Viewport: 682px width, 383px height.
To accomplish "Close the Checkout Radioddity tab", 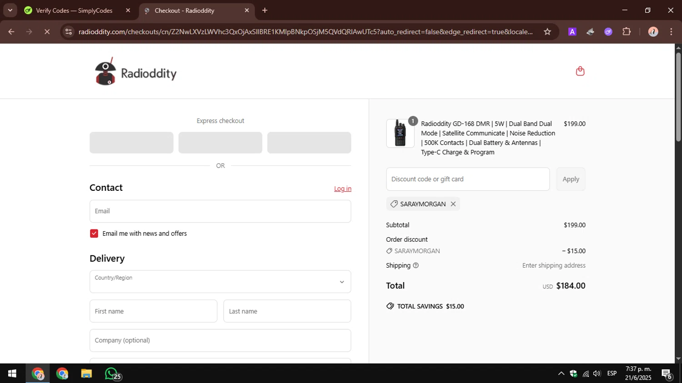I will [247, 10].
